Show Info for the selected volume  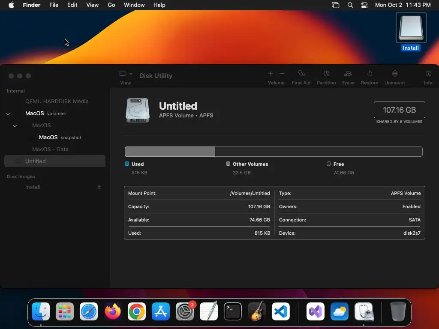pyautogui.click(x=428, y=74)
